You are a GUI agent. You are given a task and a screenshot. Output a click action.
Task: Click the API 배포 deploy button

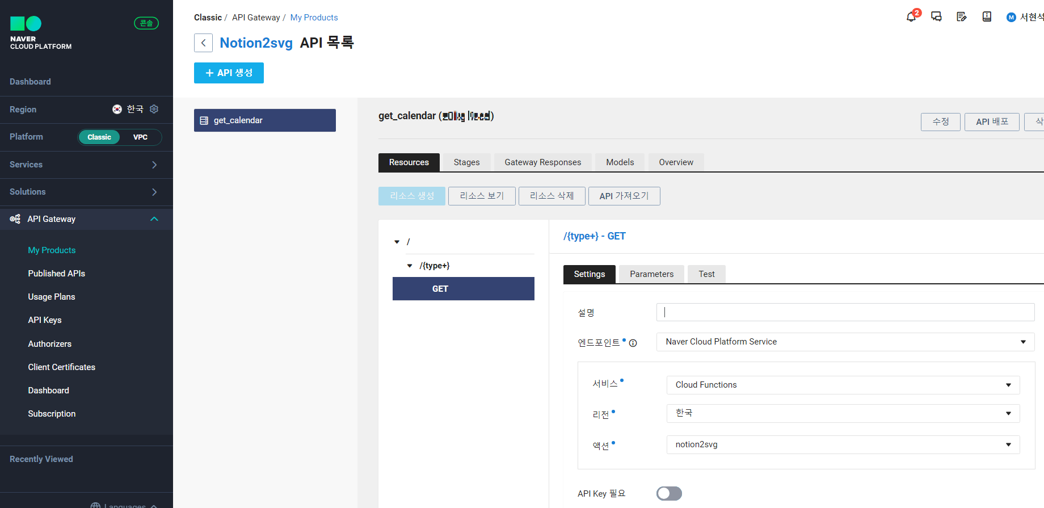(x=992, y=121)
